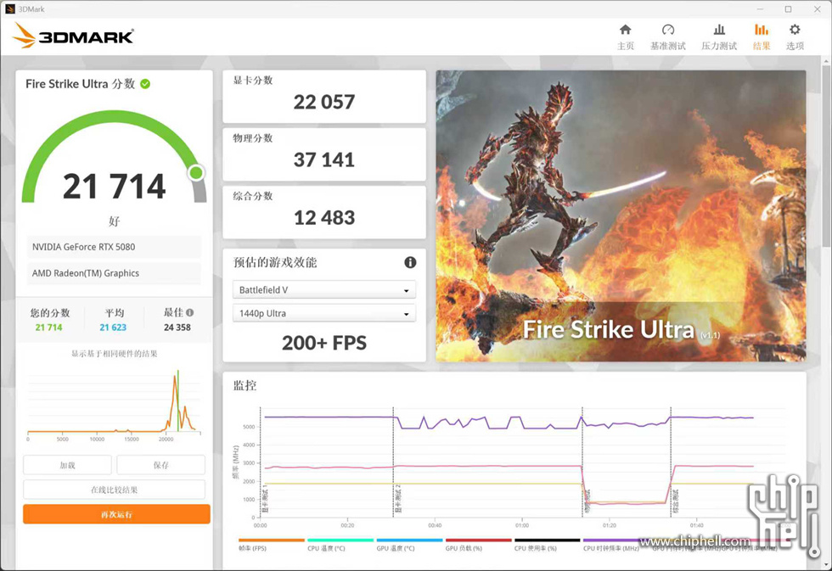
Task: Minimize the 3DMark window
Action: click(x=760, y=9)
